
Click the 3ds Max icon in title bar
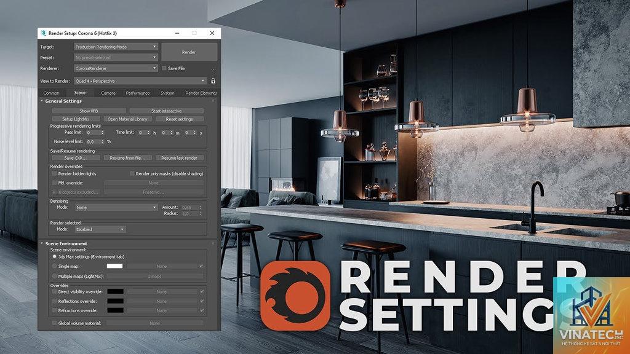pos(44,33)
